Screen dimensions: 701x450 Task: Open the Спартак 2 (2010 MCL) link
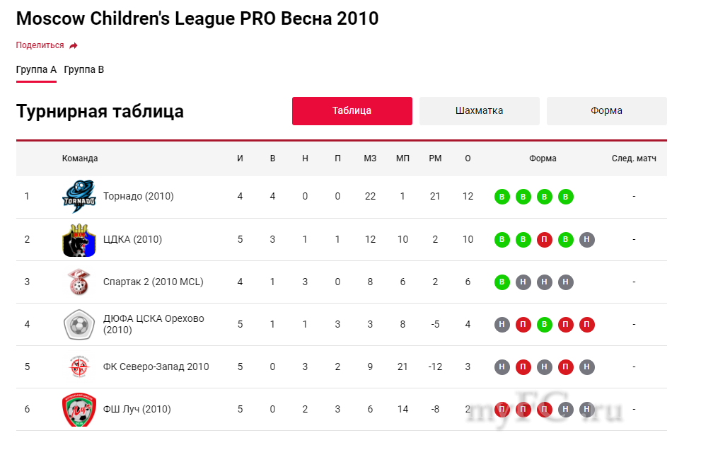[x=153, y=282]
